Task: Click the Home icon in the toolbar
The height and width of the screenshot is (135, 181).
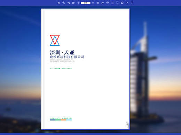Action: click(59, 3)
